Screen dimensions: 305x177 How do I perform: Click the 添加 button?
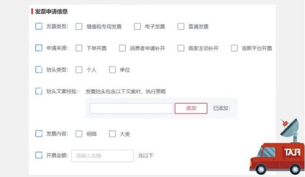[191, 108]
